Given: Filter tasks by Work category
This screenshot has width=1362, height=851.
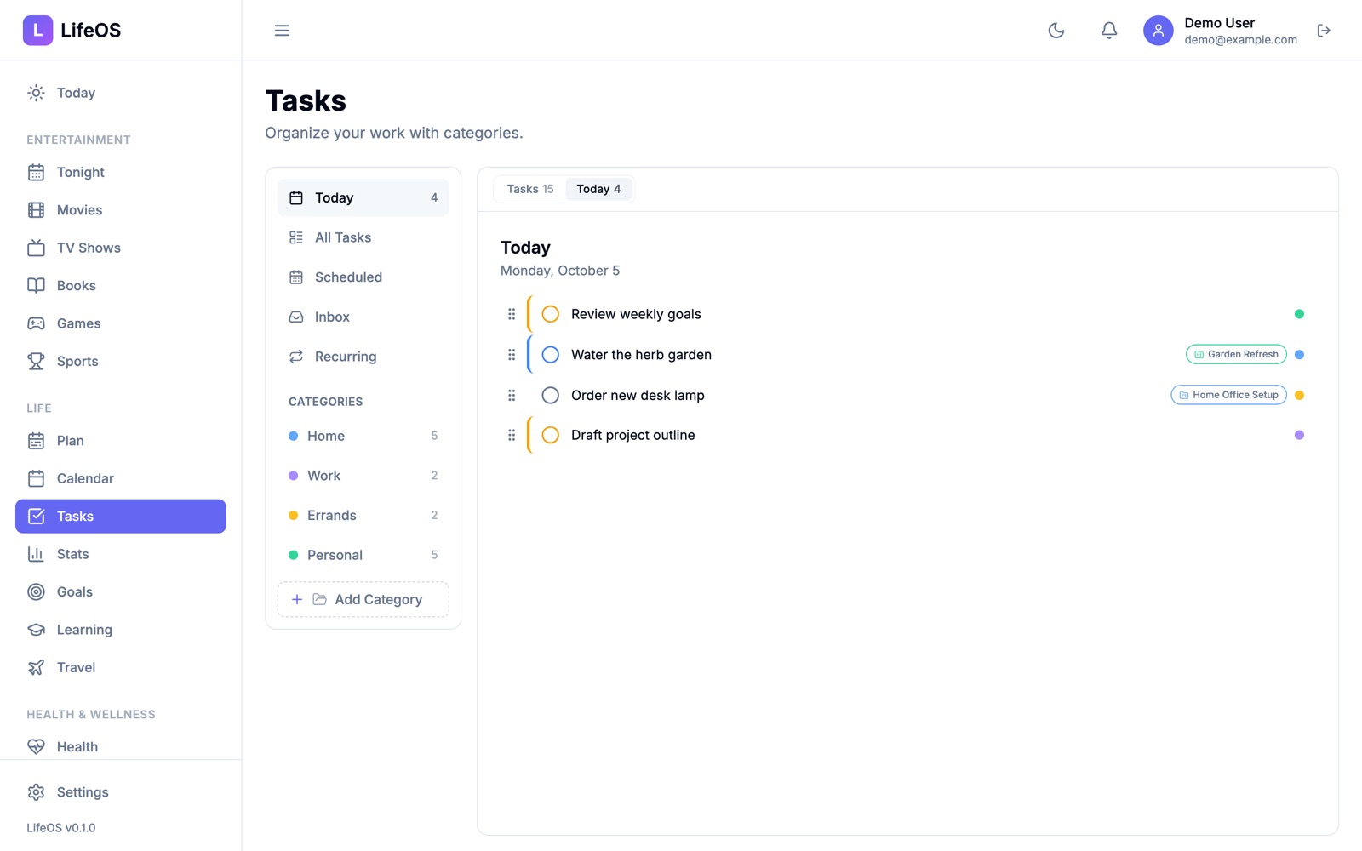Looking at the screenshot, I should (x=363, y=476).
